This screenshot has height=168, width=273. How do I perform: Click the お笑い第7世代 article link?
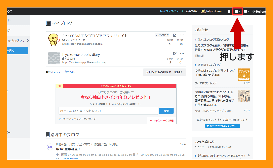pos(214,98)
